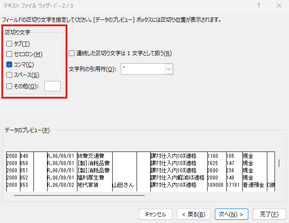
Task: Click the preview vertical scrollbar thumb
Action: (279, 163)
